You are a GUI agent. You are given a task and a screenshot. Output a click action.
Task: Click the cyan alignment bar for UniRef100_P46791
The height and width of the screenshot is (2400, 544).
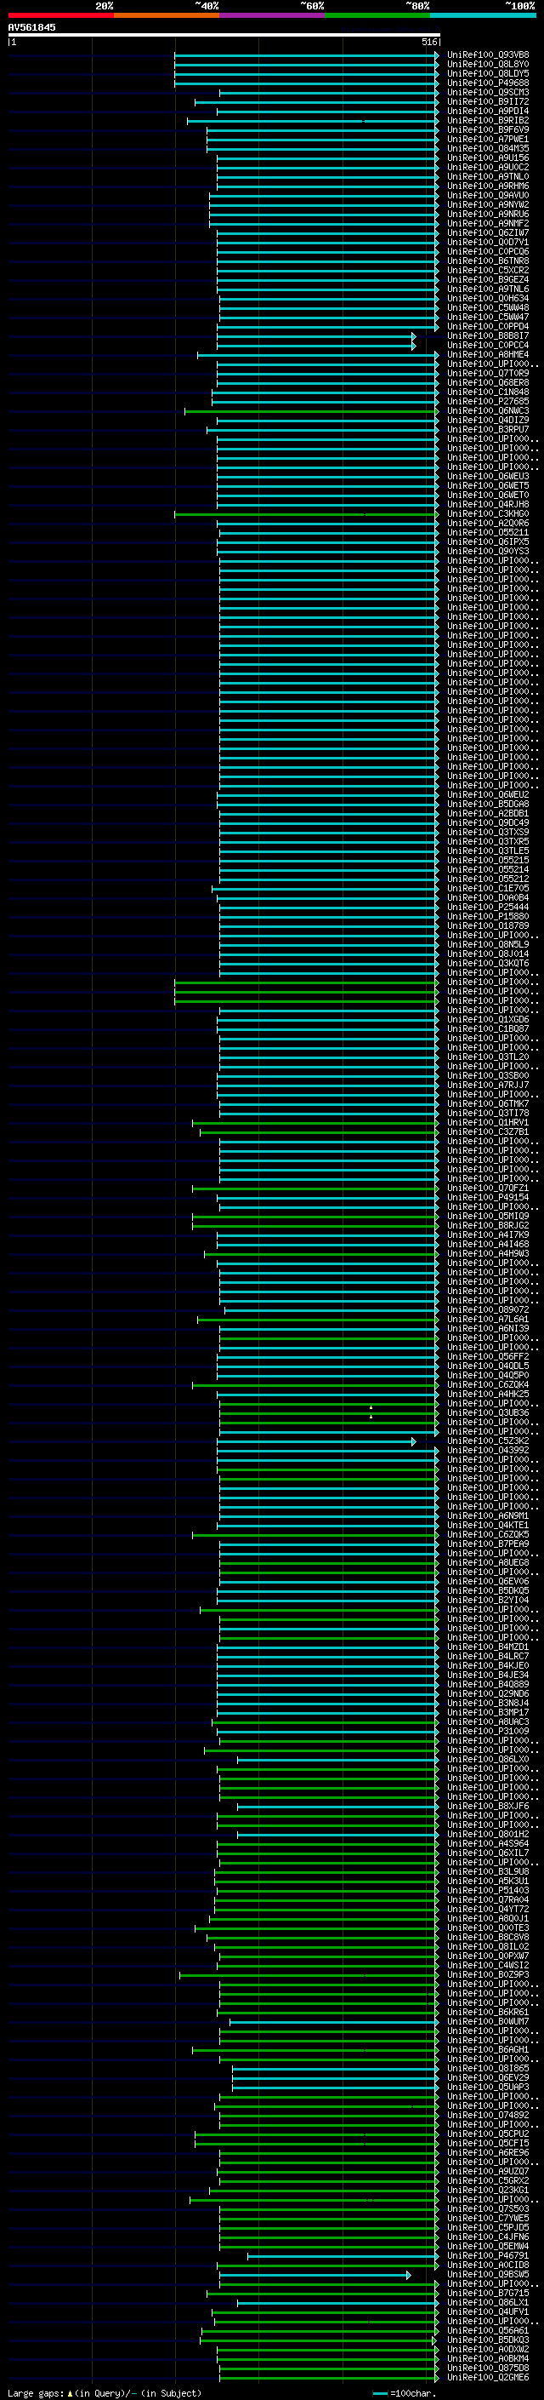pyautogui.click(x=343, y=2255)
